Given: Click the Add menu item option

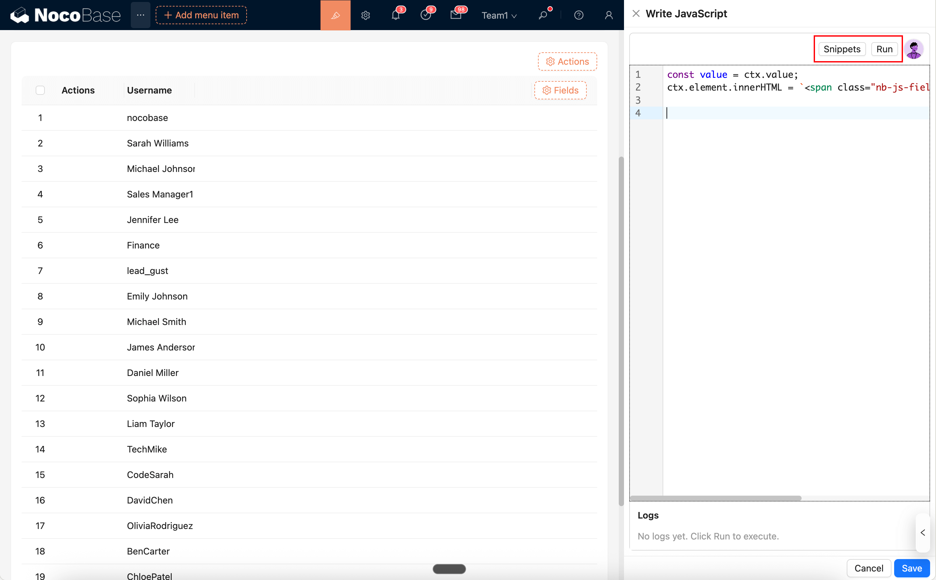Looking at the screenshot, I should [x=200, y=15].
